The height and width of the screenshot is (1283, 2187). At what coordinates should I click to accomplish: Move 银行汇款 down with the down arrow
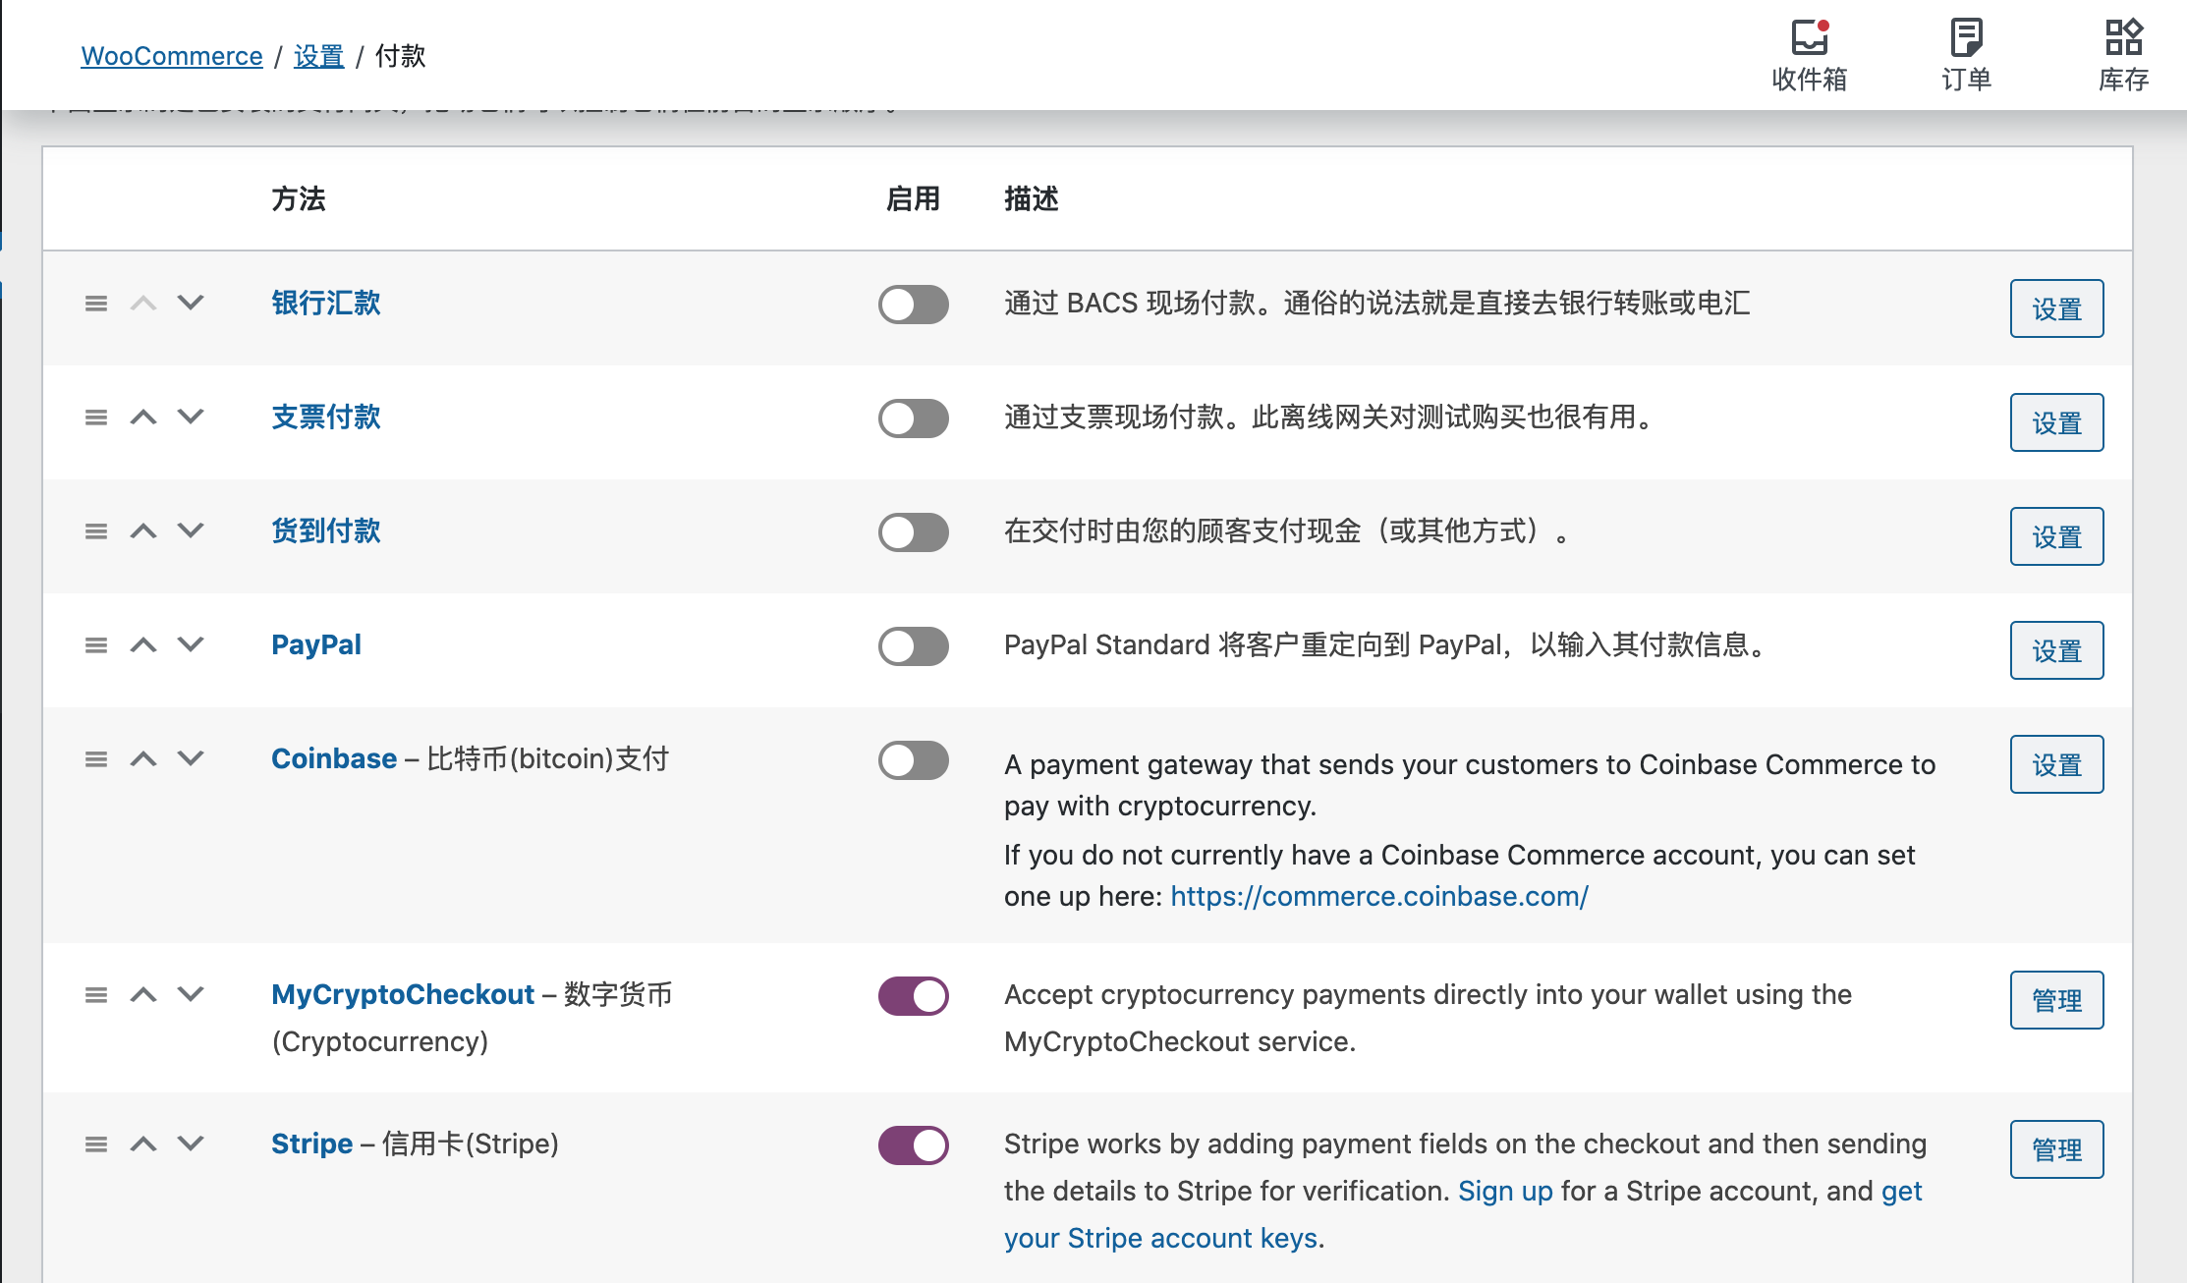coord(191,303)
